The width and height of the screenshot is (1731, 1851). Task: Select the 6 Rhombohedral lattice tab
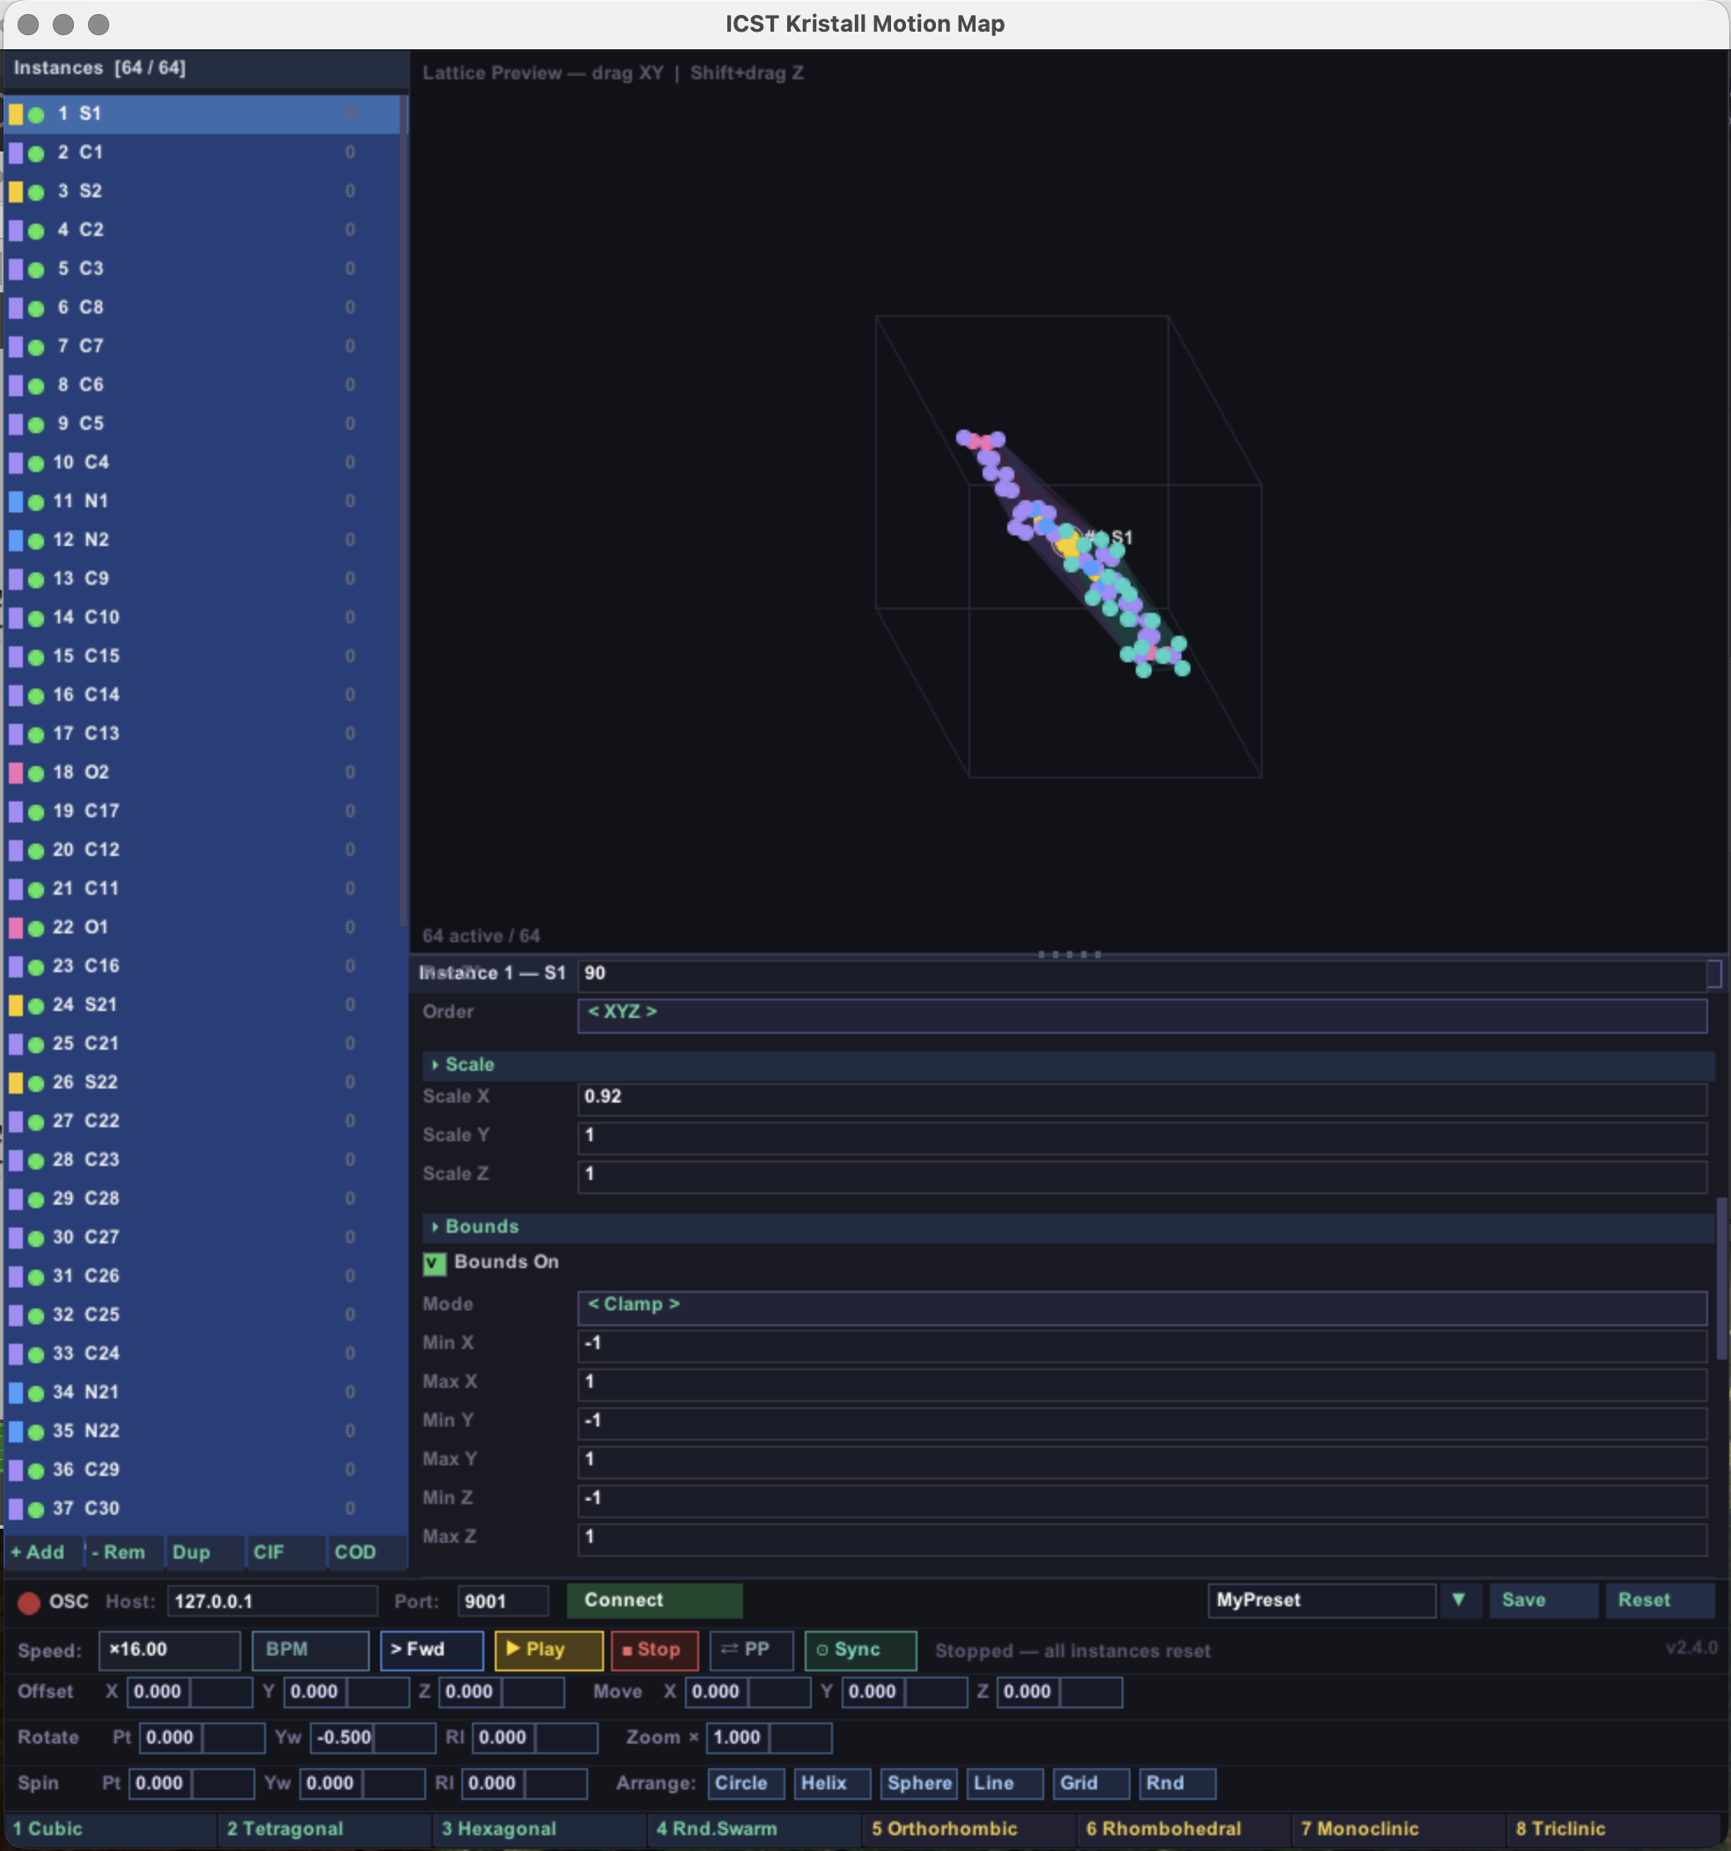pos(1183,1830)
